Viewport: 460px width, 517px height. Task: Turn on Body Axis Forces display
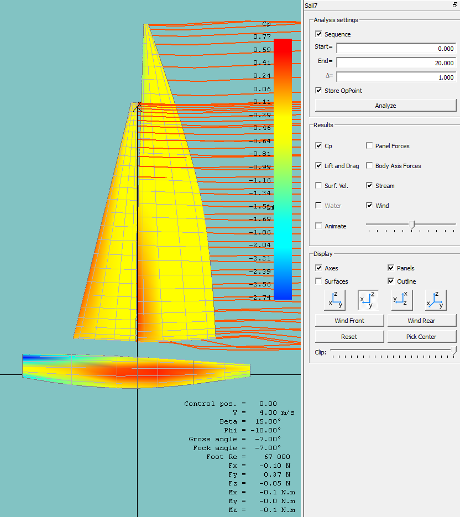369,166
